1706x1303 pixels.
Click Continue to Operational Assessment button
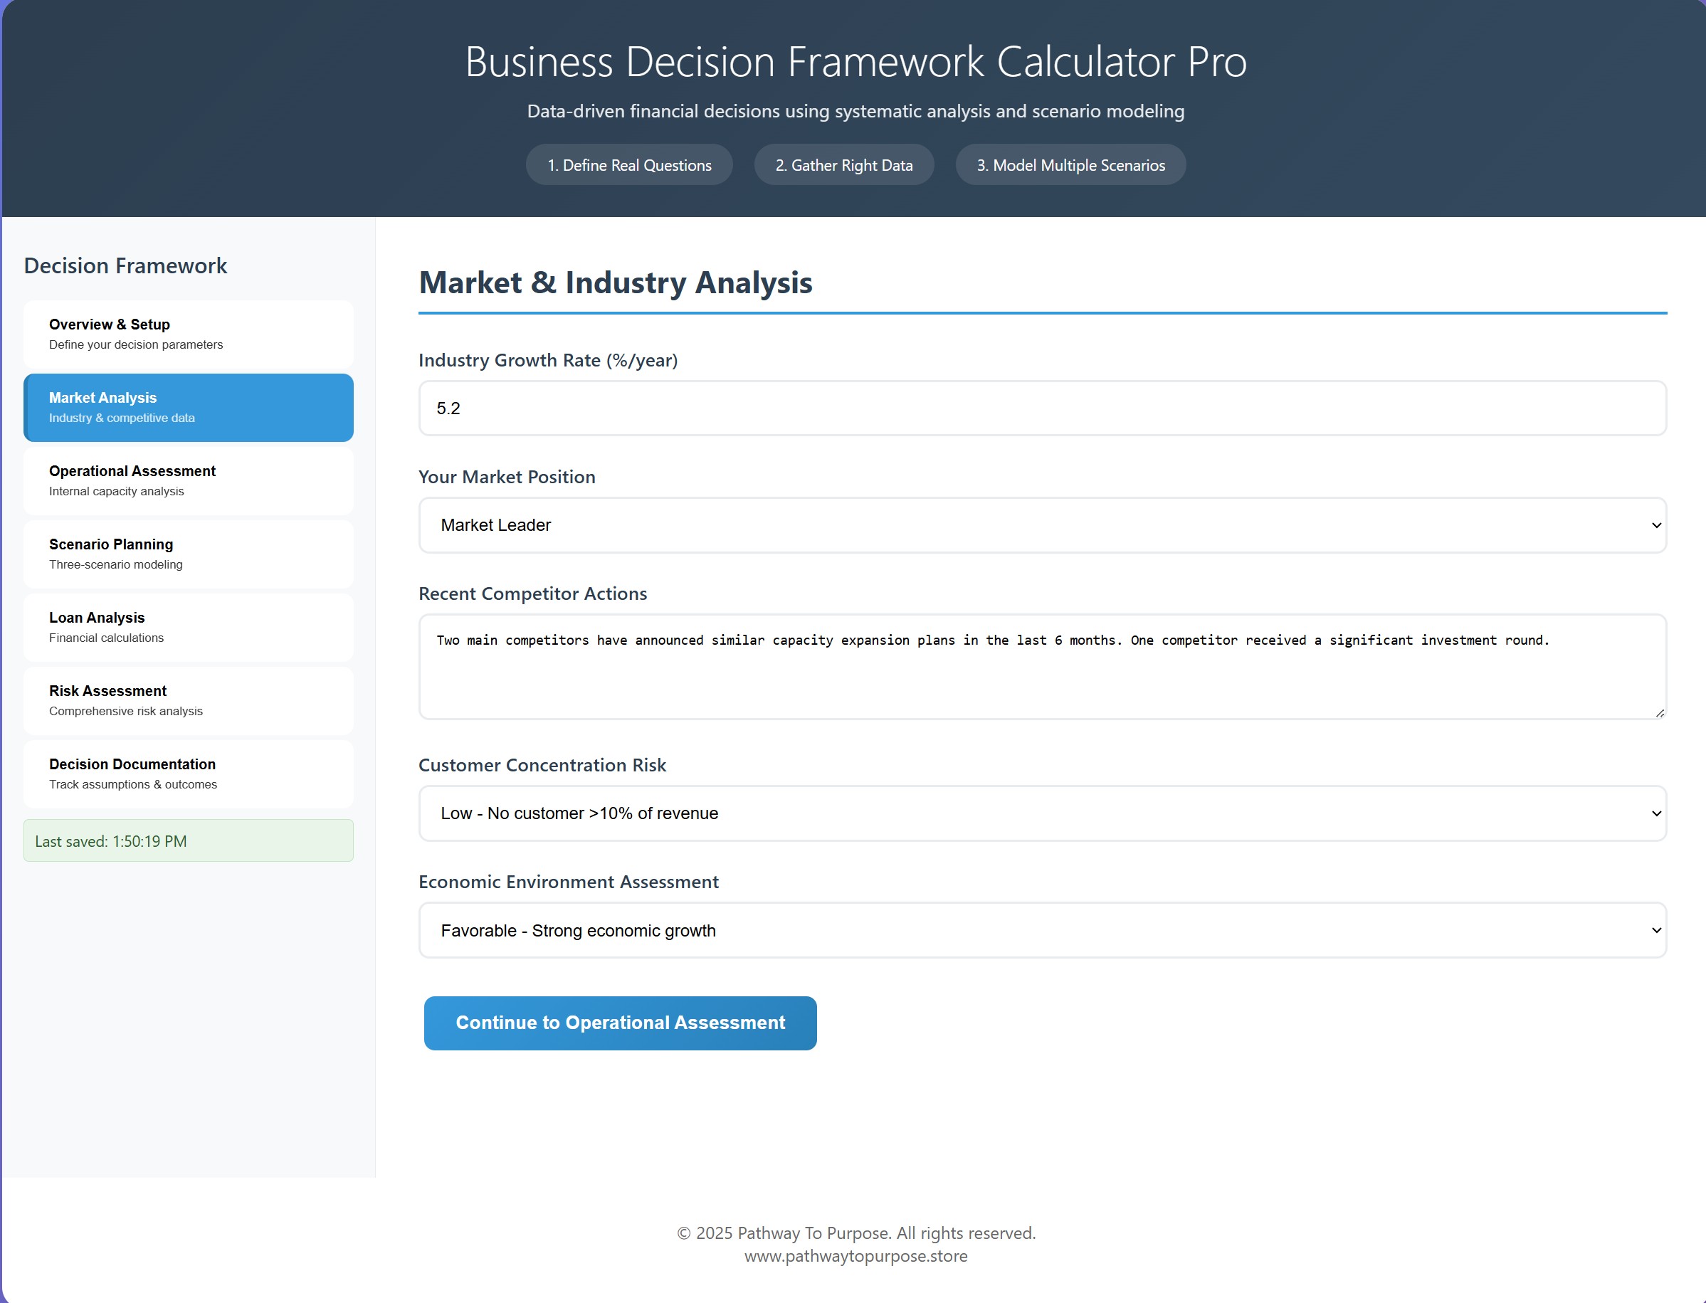click(x=620, y=1023)
